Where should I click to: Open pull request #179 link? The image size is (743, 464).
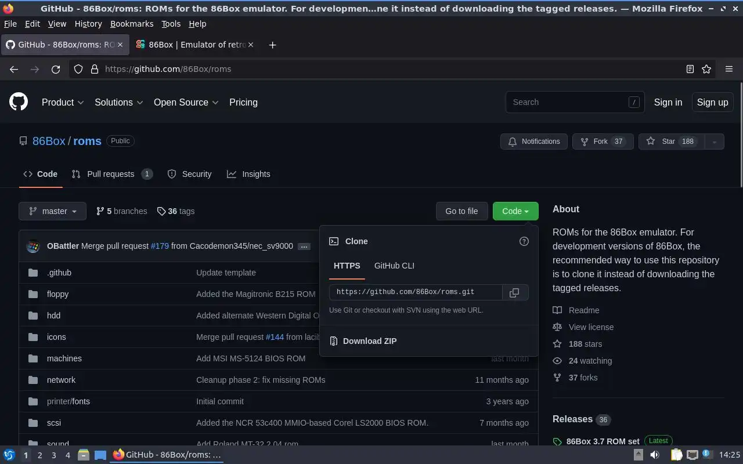click(x=160, y=246)
